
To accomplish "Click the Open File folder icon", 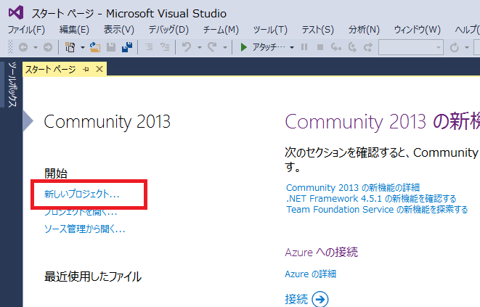I will coord(95,47).
